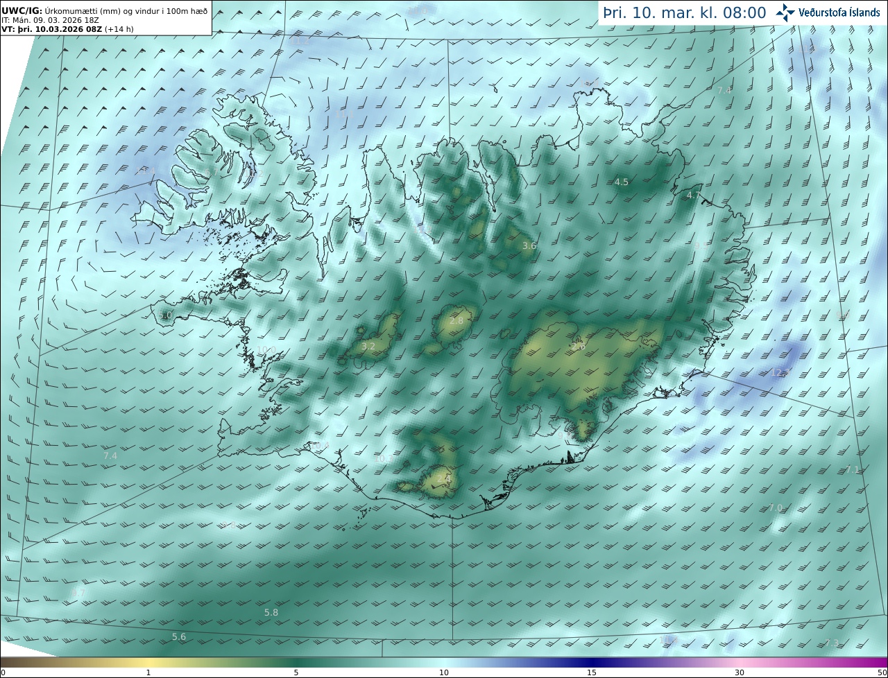Click the 1 tick on the color scale
This screenshot has width=888, height=678.
coord(148,672)
